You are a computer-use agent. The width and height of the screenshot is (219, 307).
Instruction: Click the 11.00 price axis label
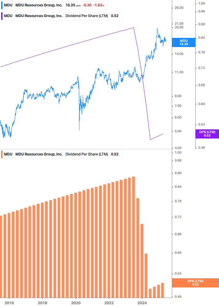click(x=179, y=72)
